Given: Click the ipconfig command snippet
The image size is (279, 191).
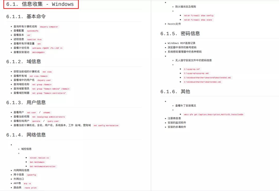Looking at the screenshot, I should pyautogui.click(x=32, y=175).
